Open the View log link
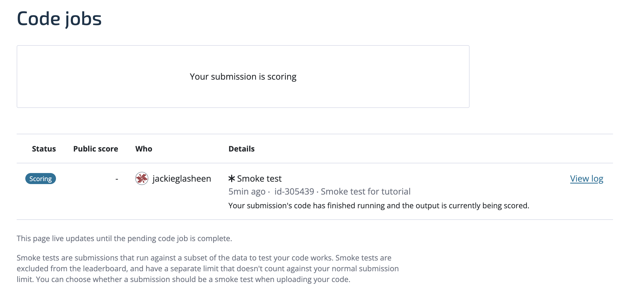This screenshot has width=620, height=296. [587, 178]
